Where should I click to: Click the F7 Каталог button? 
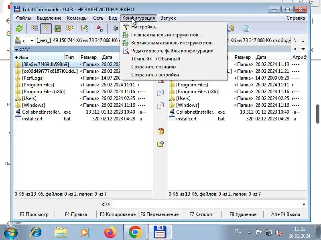(x=201, y=214)
